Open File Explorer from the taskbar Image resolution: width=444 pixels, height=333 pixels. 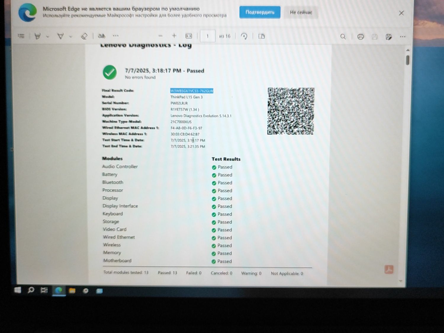click(x=72, y=291)
